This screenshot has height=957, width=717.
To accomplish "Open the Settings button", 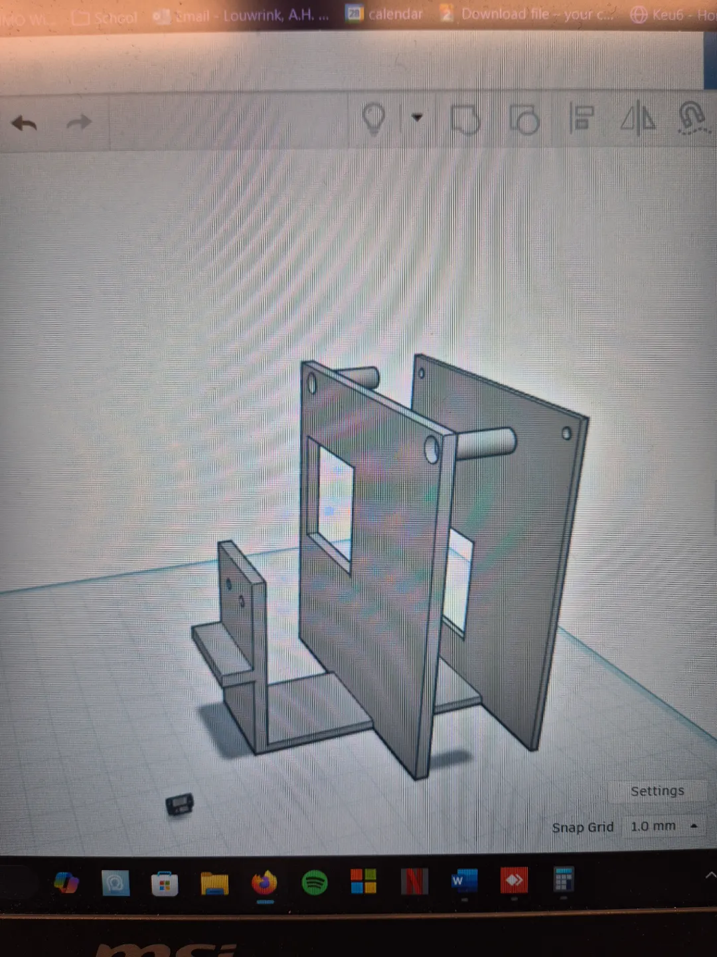I will point(657,791).
